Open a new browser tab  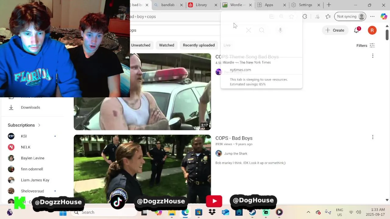(x=329, y=5)
